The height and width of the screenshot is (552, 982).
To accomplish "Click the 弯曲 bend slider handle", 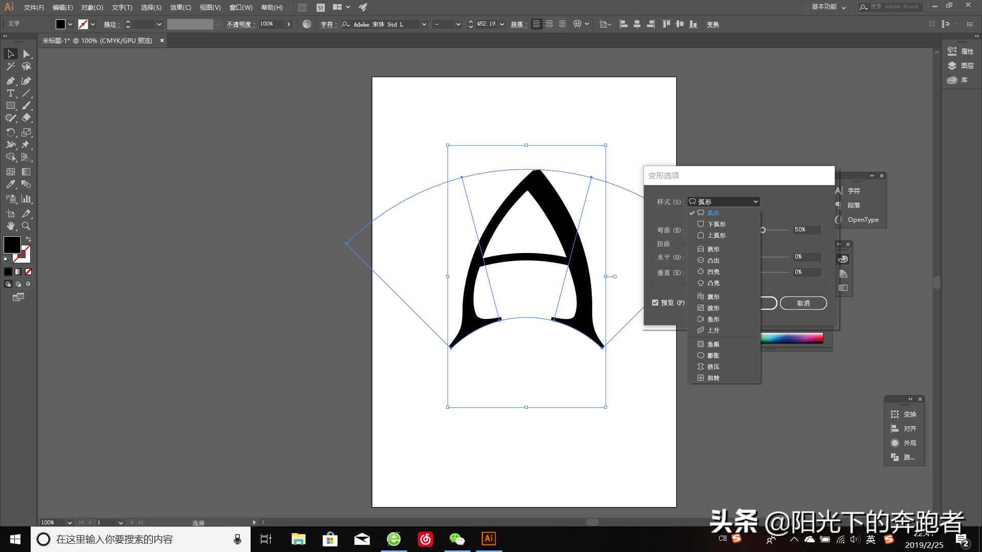I will tap(763, 230).
